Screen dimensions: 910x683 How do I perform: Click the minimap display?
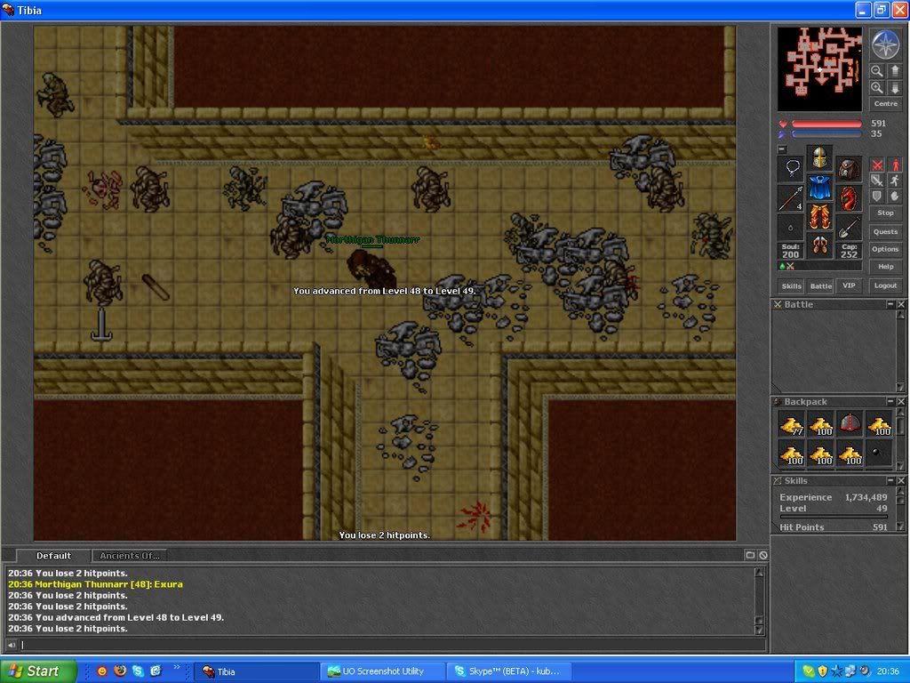[819, 69]
